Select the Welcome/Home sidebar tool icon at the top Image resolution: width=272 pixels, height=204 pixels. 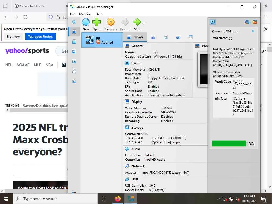point(74,22)
